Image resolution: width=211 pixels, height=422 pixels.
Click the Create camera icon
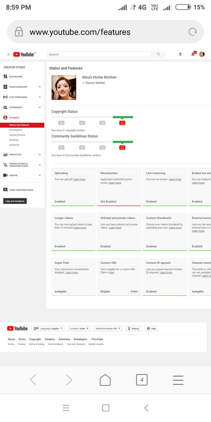[5, 175]
